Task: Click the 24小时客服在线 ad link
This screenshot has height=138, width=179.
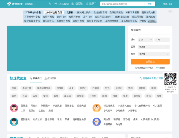Action: [x=54, y=12]
